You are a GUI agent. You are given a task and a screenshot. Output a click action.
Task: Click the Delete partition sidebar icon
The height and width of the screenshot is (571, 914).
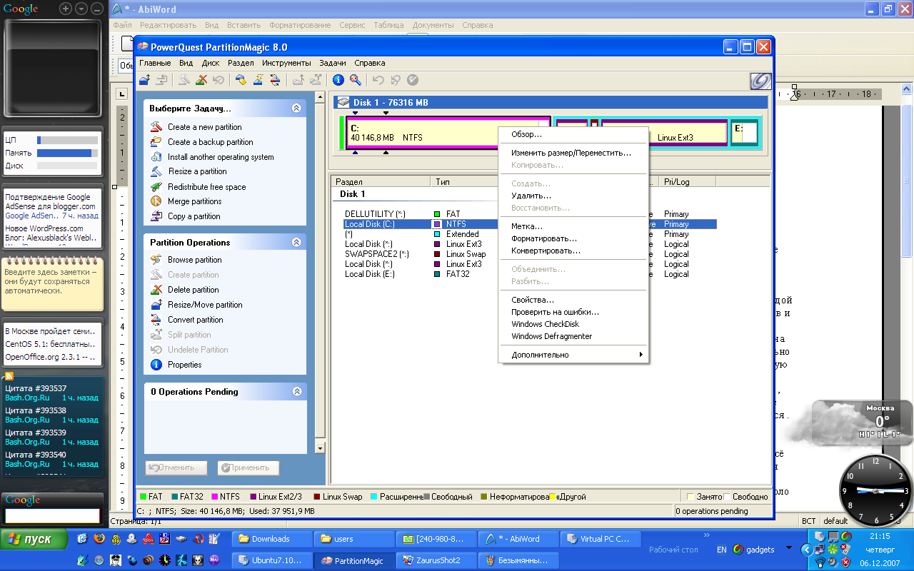coord(156,290)
